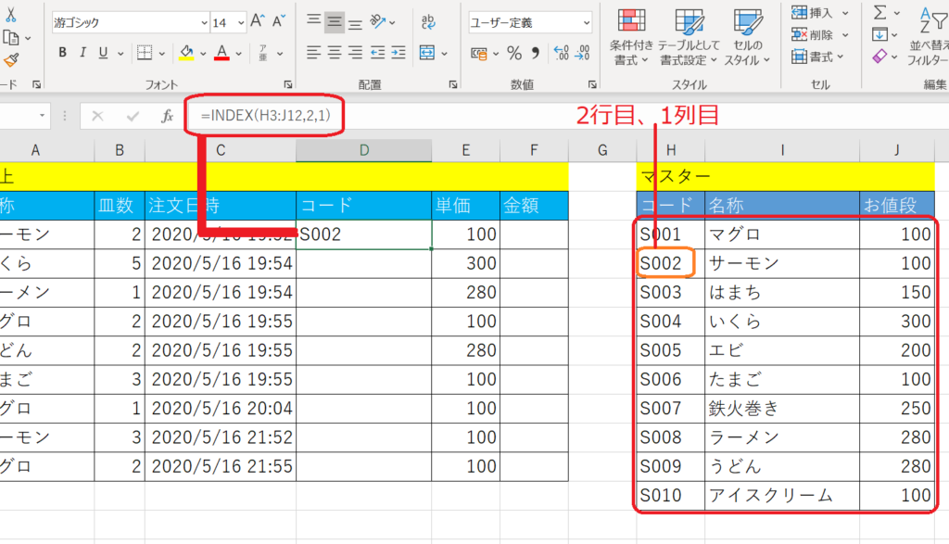Expand the font size dropdown
Viewport: 949px width, 544px height.
tap(241, 22)
